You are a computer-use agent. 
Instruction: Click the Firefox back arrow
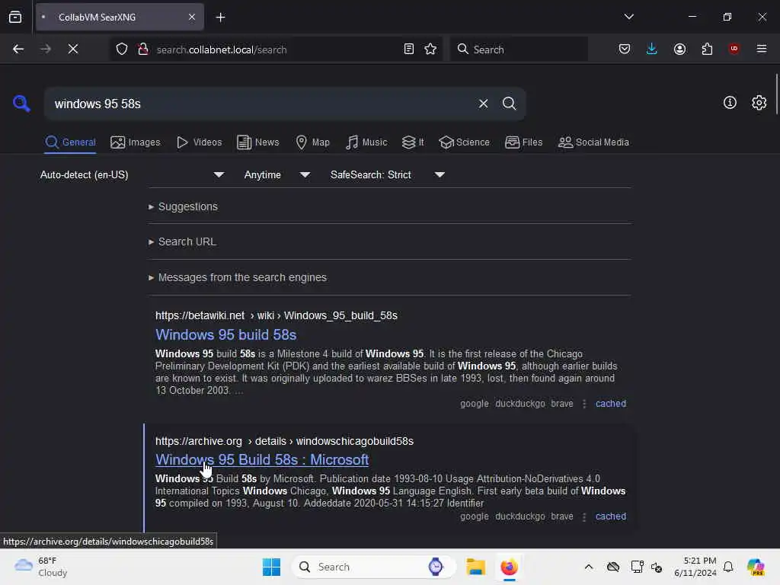(18, 49)
